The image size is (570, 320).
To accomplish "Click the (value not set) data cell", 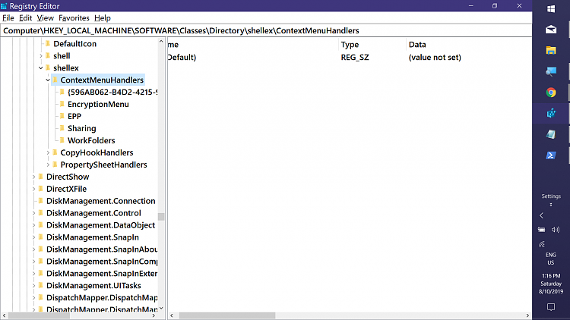I will click(435, 58).
